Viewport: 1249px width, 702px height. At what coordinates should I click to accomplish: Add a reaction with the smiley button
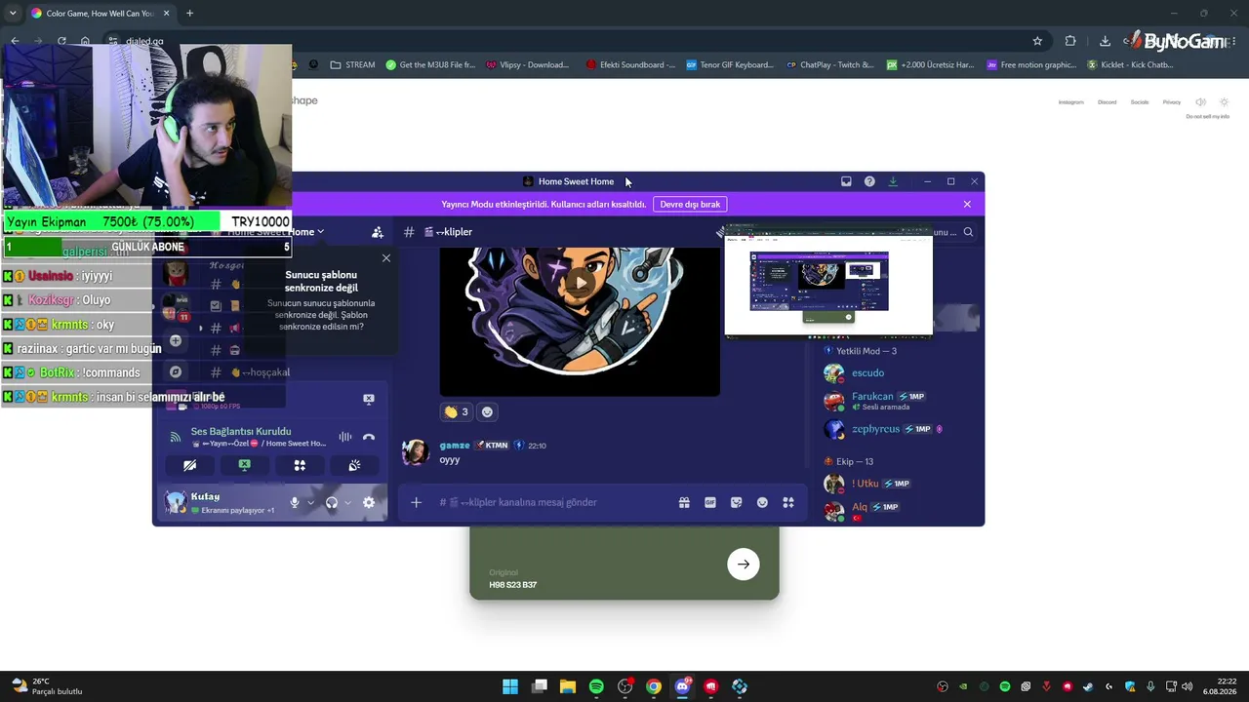click(x=487, y=411)
